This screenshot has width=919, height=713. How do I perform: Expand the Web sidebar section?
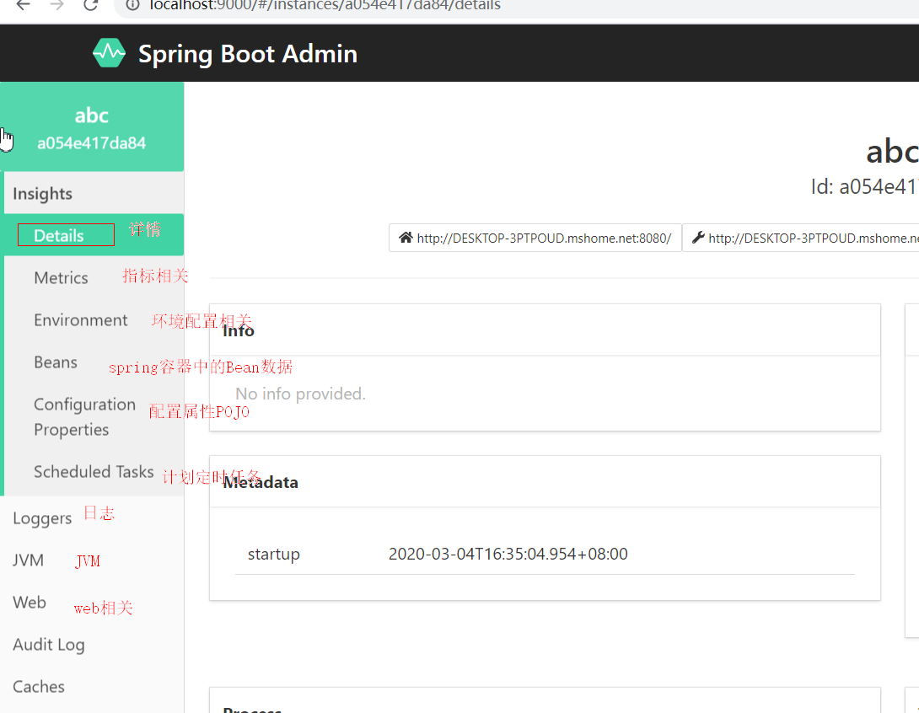point(30,603)
